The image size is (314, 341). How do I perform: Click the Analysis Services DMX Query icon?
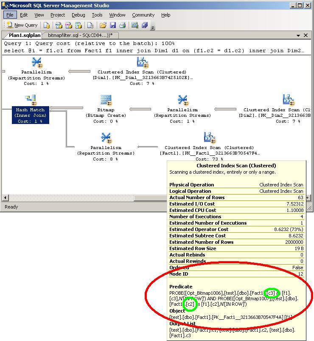tap(69, 25)
